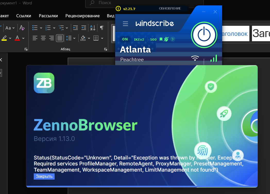Open the Windscribe hamburger menu
This screenshot has height=194, width=270.
125,24
